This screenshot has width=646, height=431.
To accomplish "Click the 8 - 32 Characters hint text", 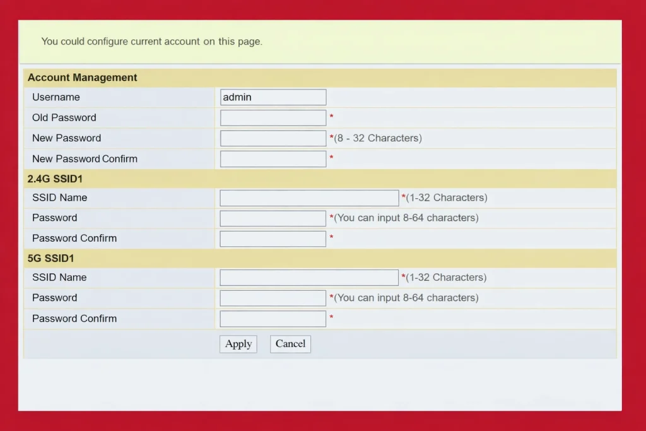I will pos(378,138).
